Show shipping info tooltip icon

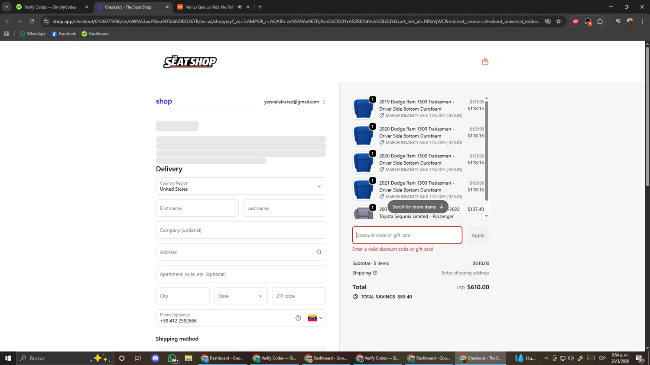pos(375,273)
